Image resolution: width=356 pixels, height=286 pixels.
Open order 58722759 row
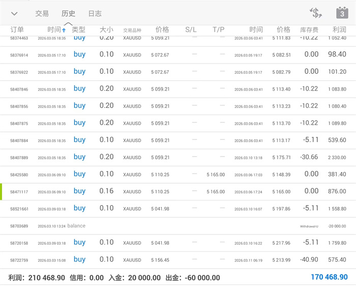[178, 260]
